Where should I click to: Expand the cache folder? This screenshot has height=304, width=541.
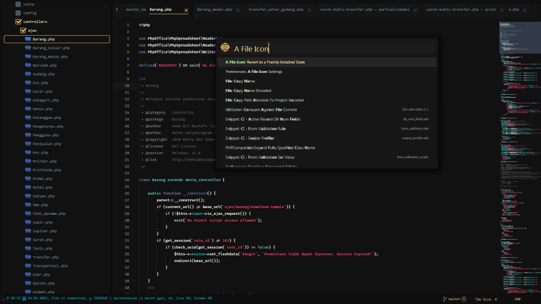pyautogui.click(x=18, y=4)
